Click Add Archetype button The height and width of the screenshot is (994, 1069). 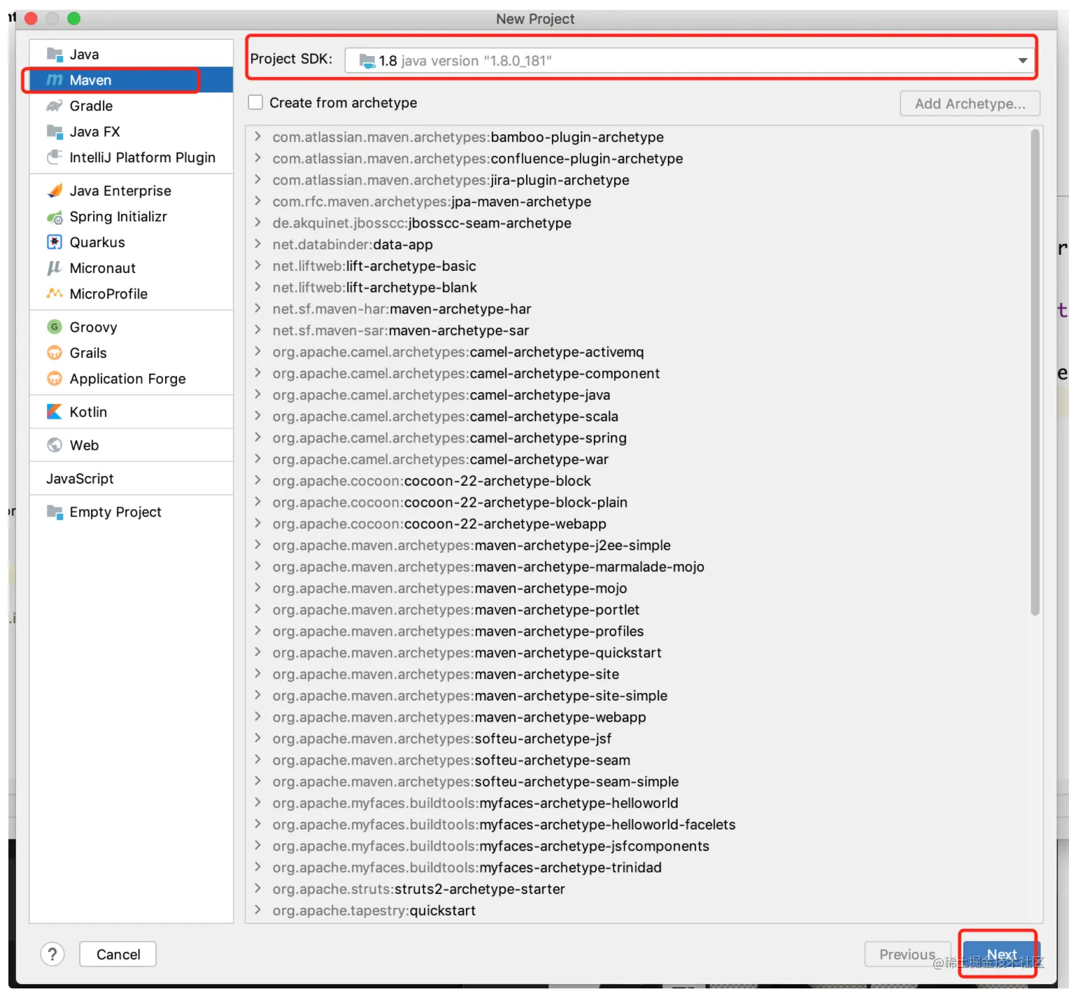(x=970, y=104)
